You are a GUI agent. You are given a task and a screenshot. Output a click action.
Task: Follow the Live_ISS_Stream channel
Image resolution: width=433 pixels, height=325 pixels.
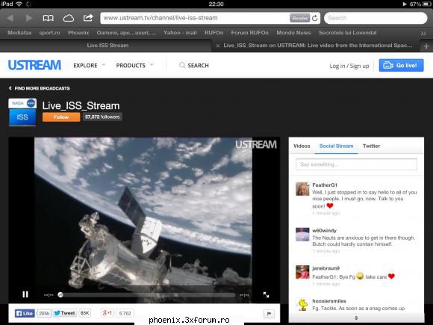click(61, 117)
